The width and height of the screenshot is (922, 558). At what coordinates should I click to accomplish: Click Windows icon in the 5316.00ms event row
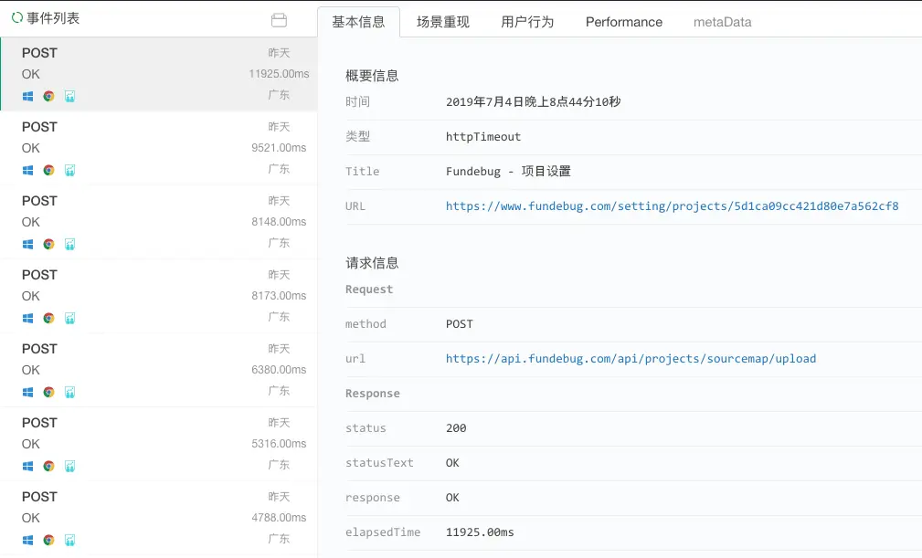(27, 467)
